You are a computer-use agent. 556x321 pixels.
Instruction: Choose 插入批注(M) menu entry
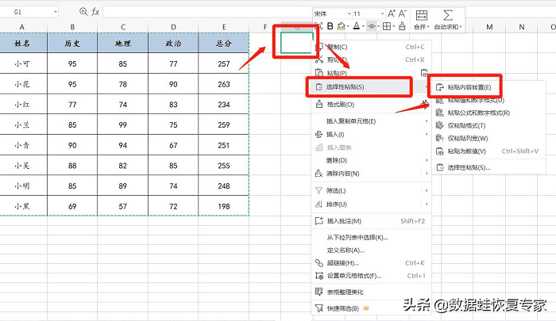[x=371, y=221]
